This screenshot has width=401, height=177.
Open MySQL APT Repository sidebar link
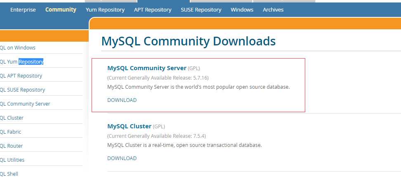point(21,76)
